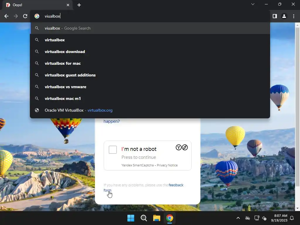Open the tab search chevron
Viewport: 300px width, 225px height.
tap(253, 4)
